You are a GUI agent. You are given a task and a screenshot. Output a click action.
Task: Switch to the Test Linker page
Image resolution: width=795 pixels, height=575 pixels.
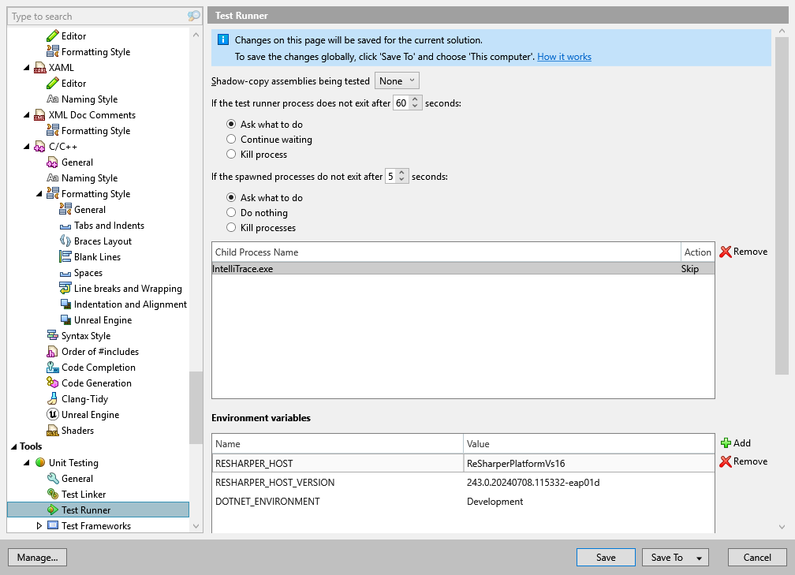(x=83, y=494)
